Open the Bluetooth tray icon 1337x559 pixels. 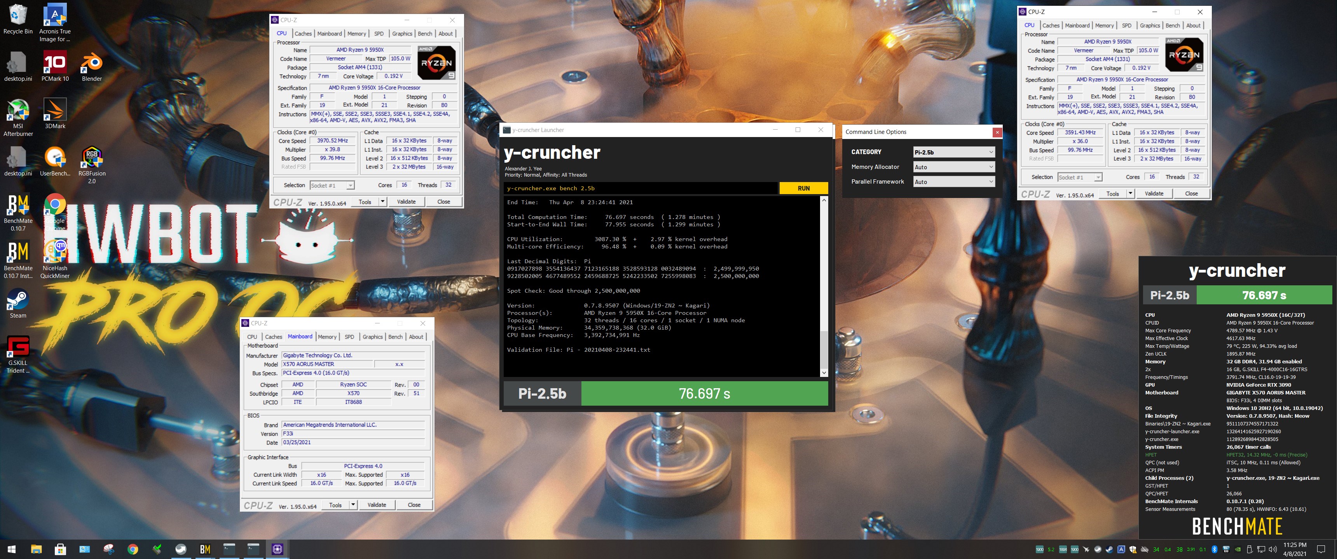[x=1215, y=549]
